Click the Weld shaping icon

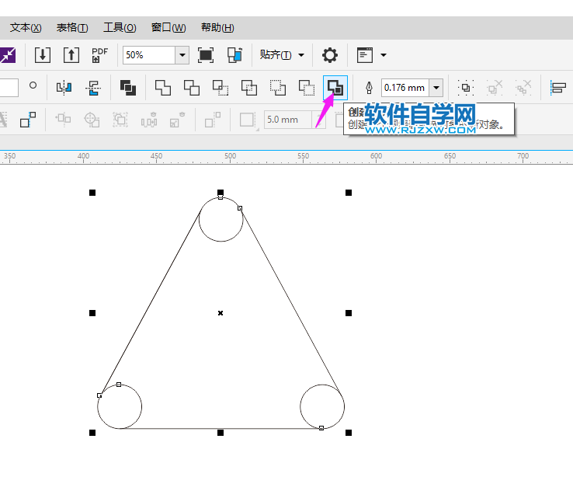[162, 87]
